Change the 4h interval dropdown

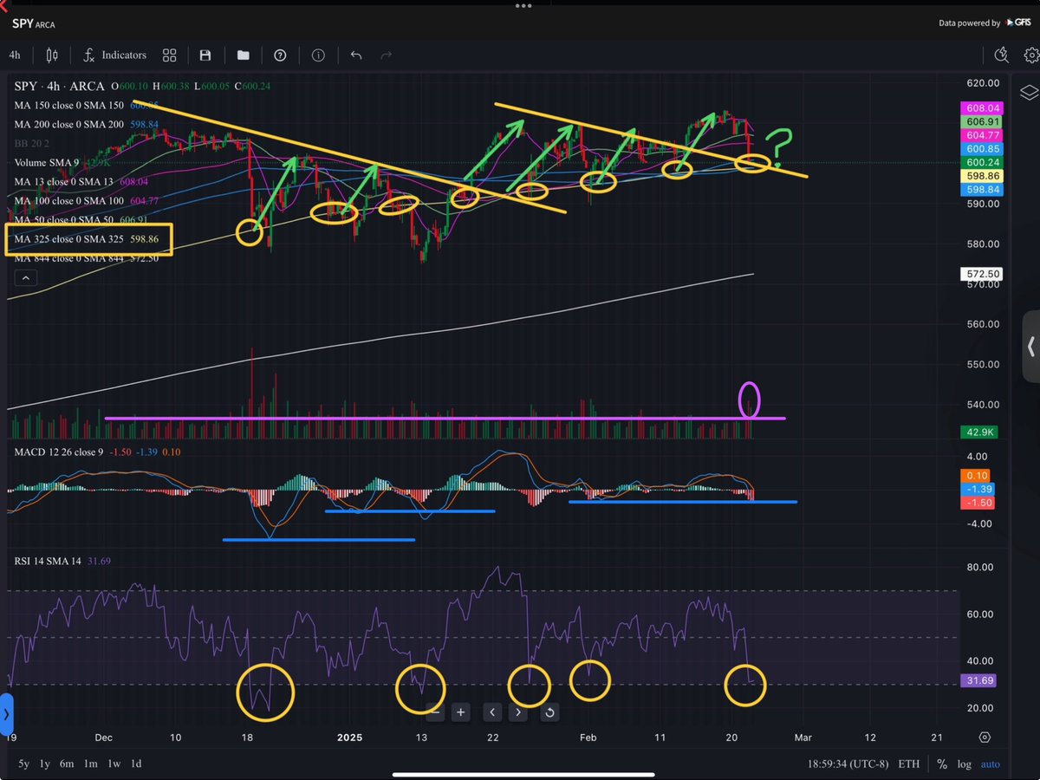pyautogui.click(x=15, y=55)
